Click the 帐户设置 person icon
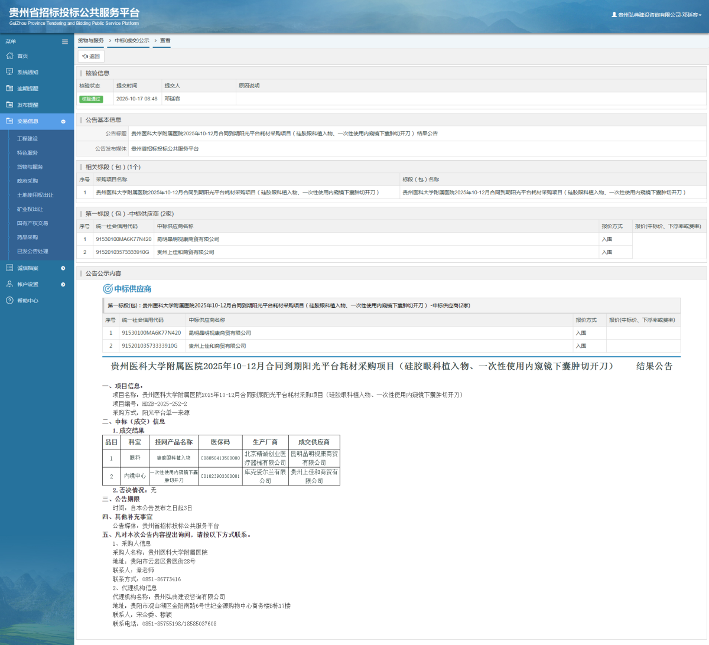Screen dimensions: 709x645 9,284
